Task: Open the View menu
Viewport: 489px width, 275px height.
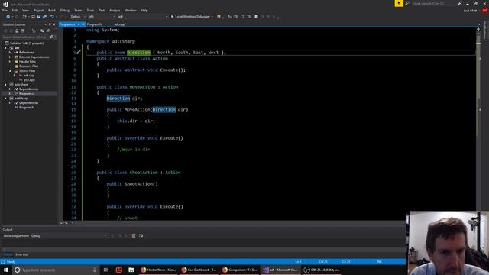Action: [25, 10]
